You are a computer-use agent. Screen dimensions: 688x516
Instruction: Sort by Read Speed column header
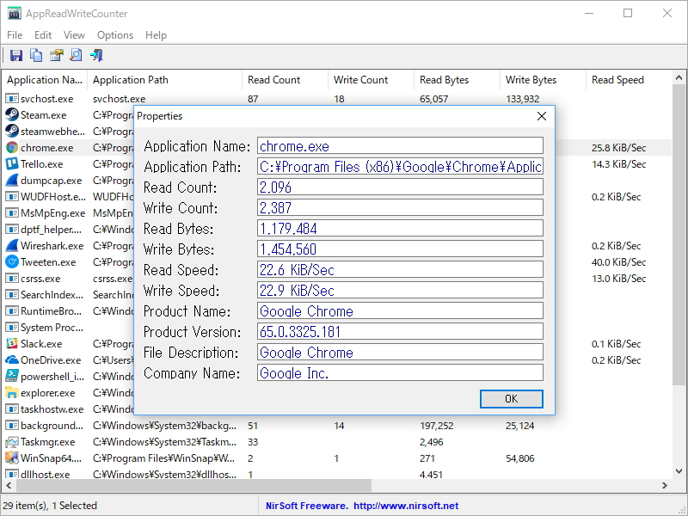629,80
